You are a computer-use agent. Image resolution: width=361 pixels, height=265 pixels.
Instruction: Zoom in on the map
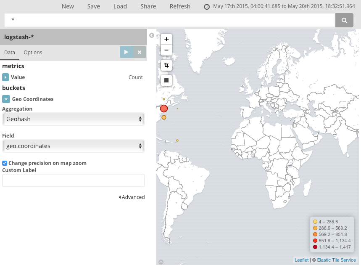[x=166, y=39]
